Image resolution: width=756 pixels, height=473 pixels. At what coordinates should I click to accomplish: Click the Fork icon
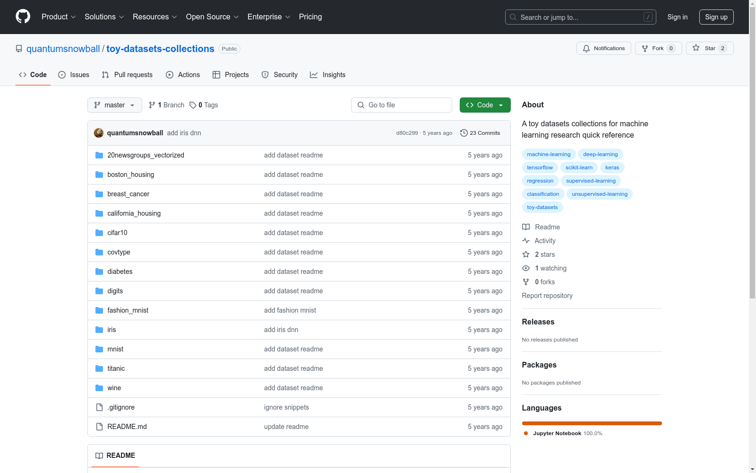[645, 48]
